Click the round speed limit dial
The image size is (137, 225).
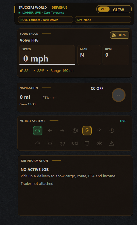click(x=118, y=95)
